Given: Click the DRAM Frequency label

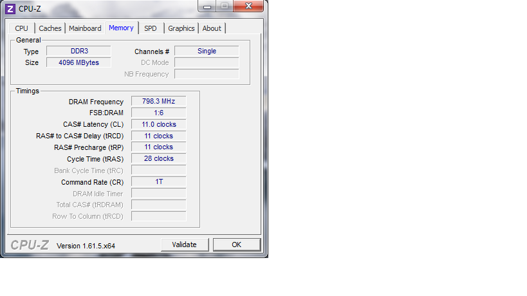Looking at the screenshot, I should point(96,102).
